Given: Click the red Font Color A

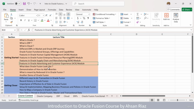Looking at the screenshot, I should [x=48, y=20].
